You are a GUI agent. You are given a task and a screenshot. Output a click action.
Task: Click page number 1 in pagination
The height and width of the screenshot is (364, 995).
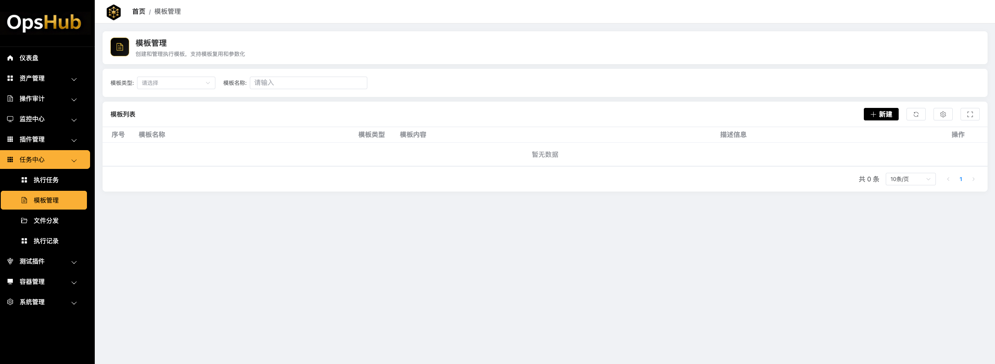[961, 179]
